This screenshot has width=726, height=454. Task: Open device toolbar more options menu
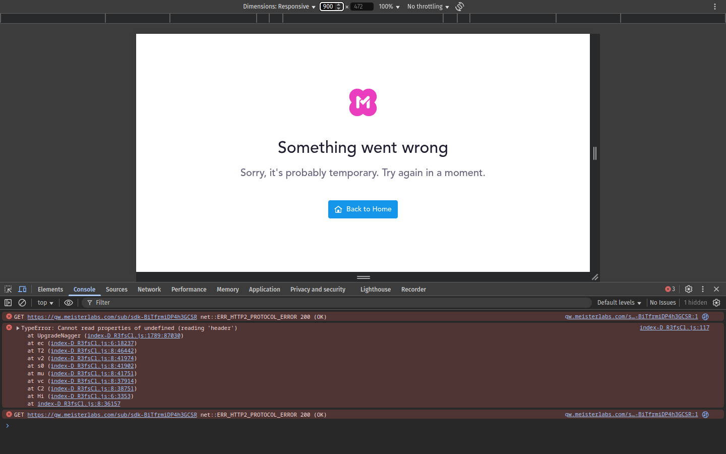pyautogui.click(x=714, y=7)
